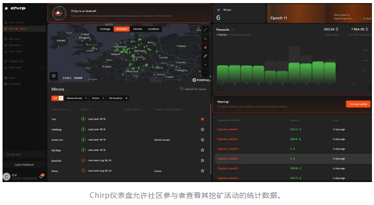The height and width of the screenshot is (205, 374).
Task: Open transaction with 222.42 reward
Action: coord(227,130)
